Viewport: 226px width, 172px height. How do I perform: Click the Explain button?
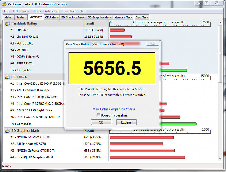[x=126, y=122]
